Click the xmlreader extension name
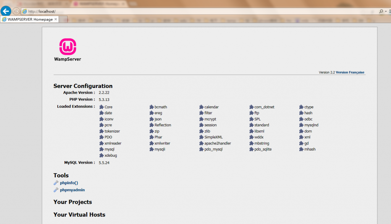Screen dimensions: 391x224 coord(113,143)
